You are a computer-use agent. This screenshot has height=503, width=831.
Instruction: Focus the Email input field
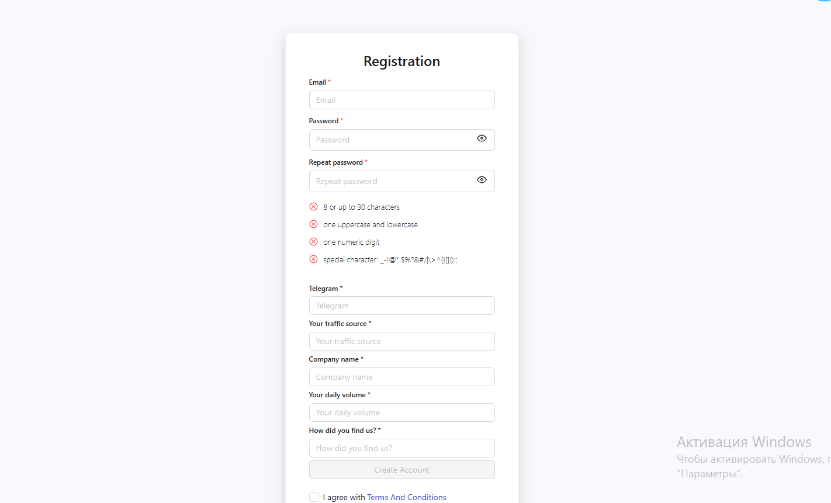tap(401, 100)
